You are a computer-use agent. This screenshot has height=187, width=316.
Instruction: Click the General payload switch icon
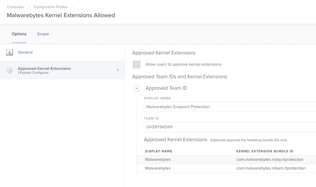[x=9, y=52]
